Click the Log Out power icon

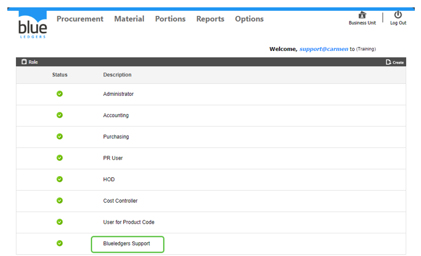pyautogui.click(x=398, y=15)
